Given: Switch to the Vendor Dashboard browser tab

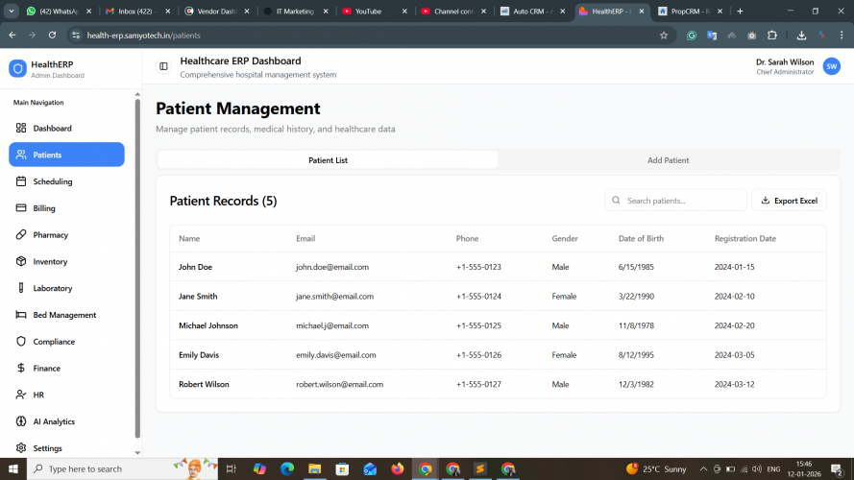Looking at the screenshot, I should coord(216,11).
